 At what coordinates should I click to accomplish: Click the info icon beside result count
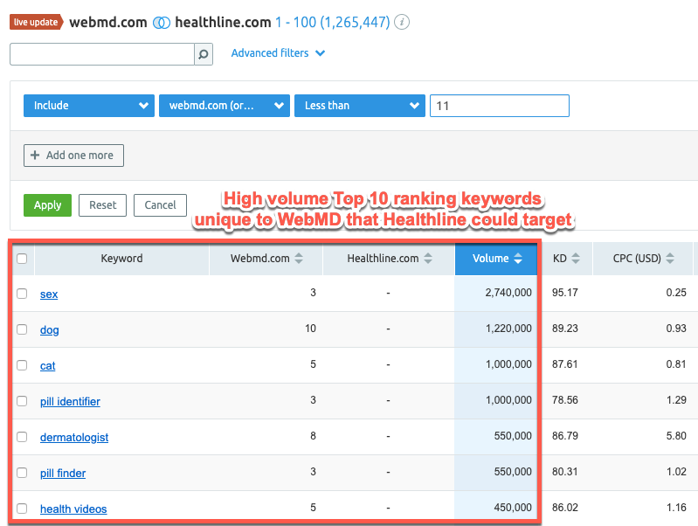coord(401,23)
